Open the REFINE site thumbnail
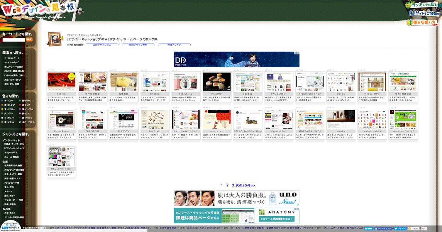 coord(61,82)
